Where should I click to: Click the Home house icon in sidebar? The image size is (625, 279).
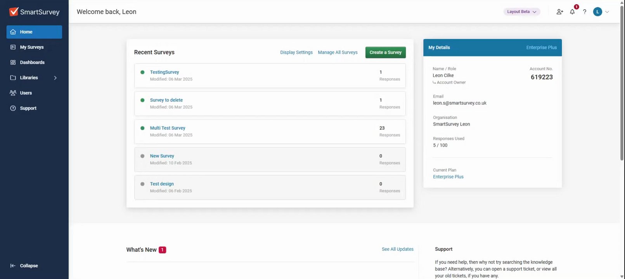tap(13, 32)
